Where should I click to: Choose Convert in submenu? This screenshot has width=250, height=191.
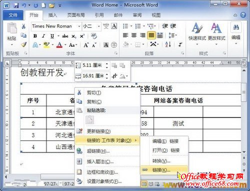[164, 161]
